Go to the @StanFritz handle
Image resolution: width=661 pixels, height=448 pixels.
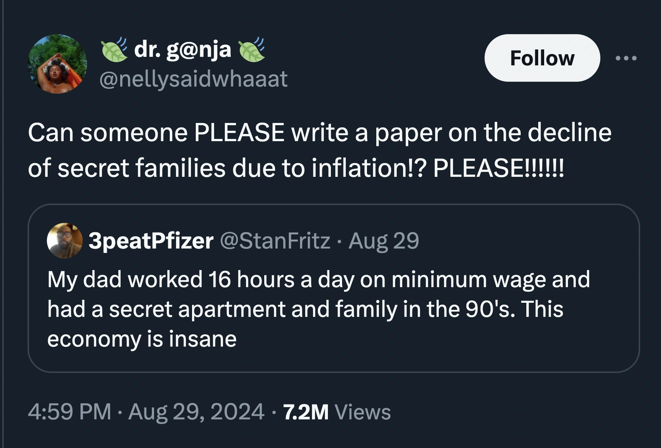click(x=275, y=241)
